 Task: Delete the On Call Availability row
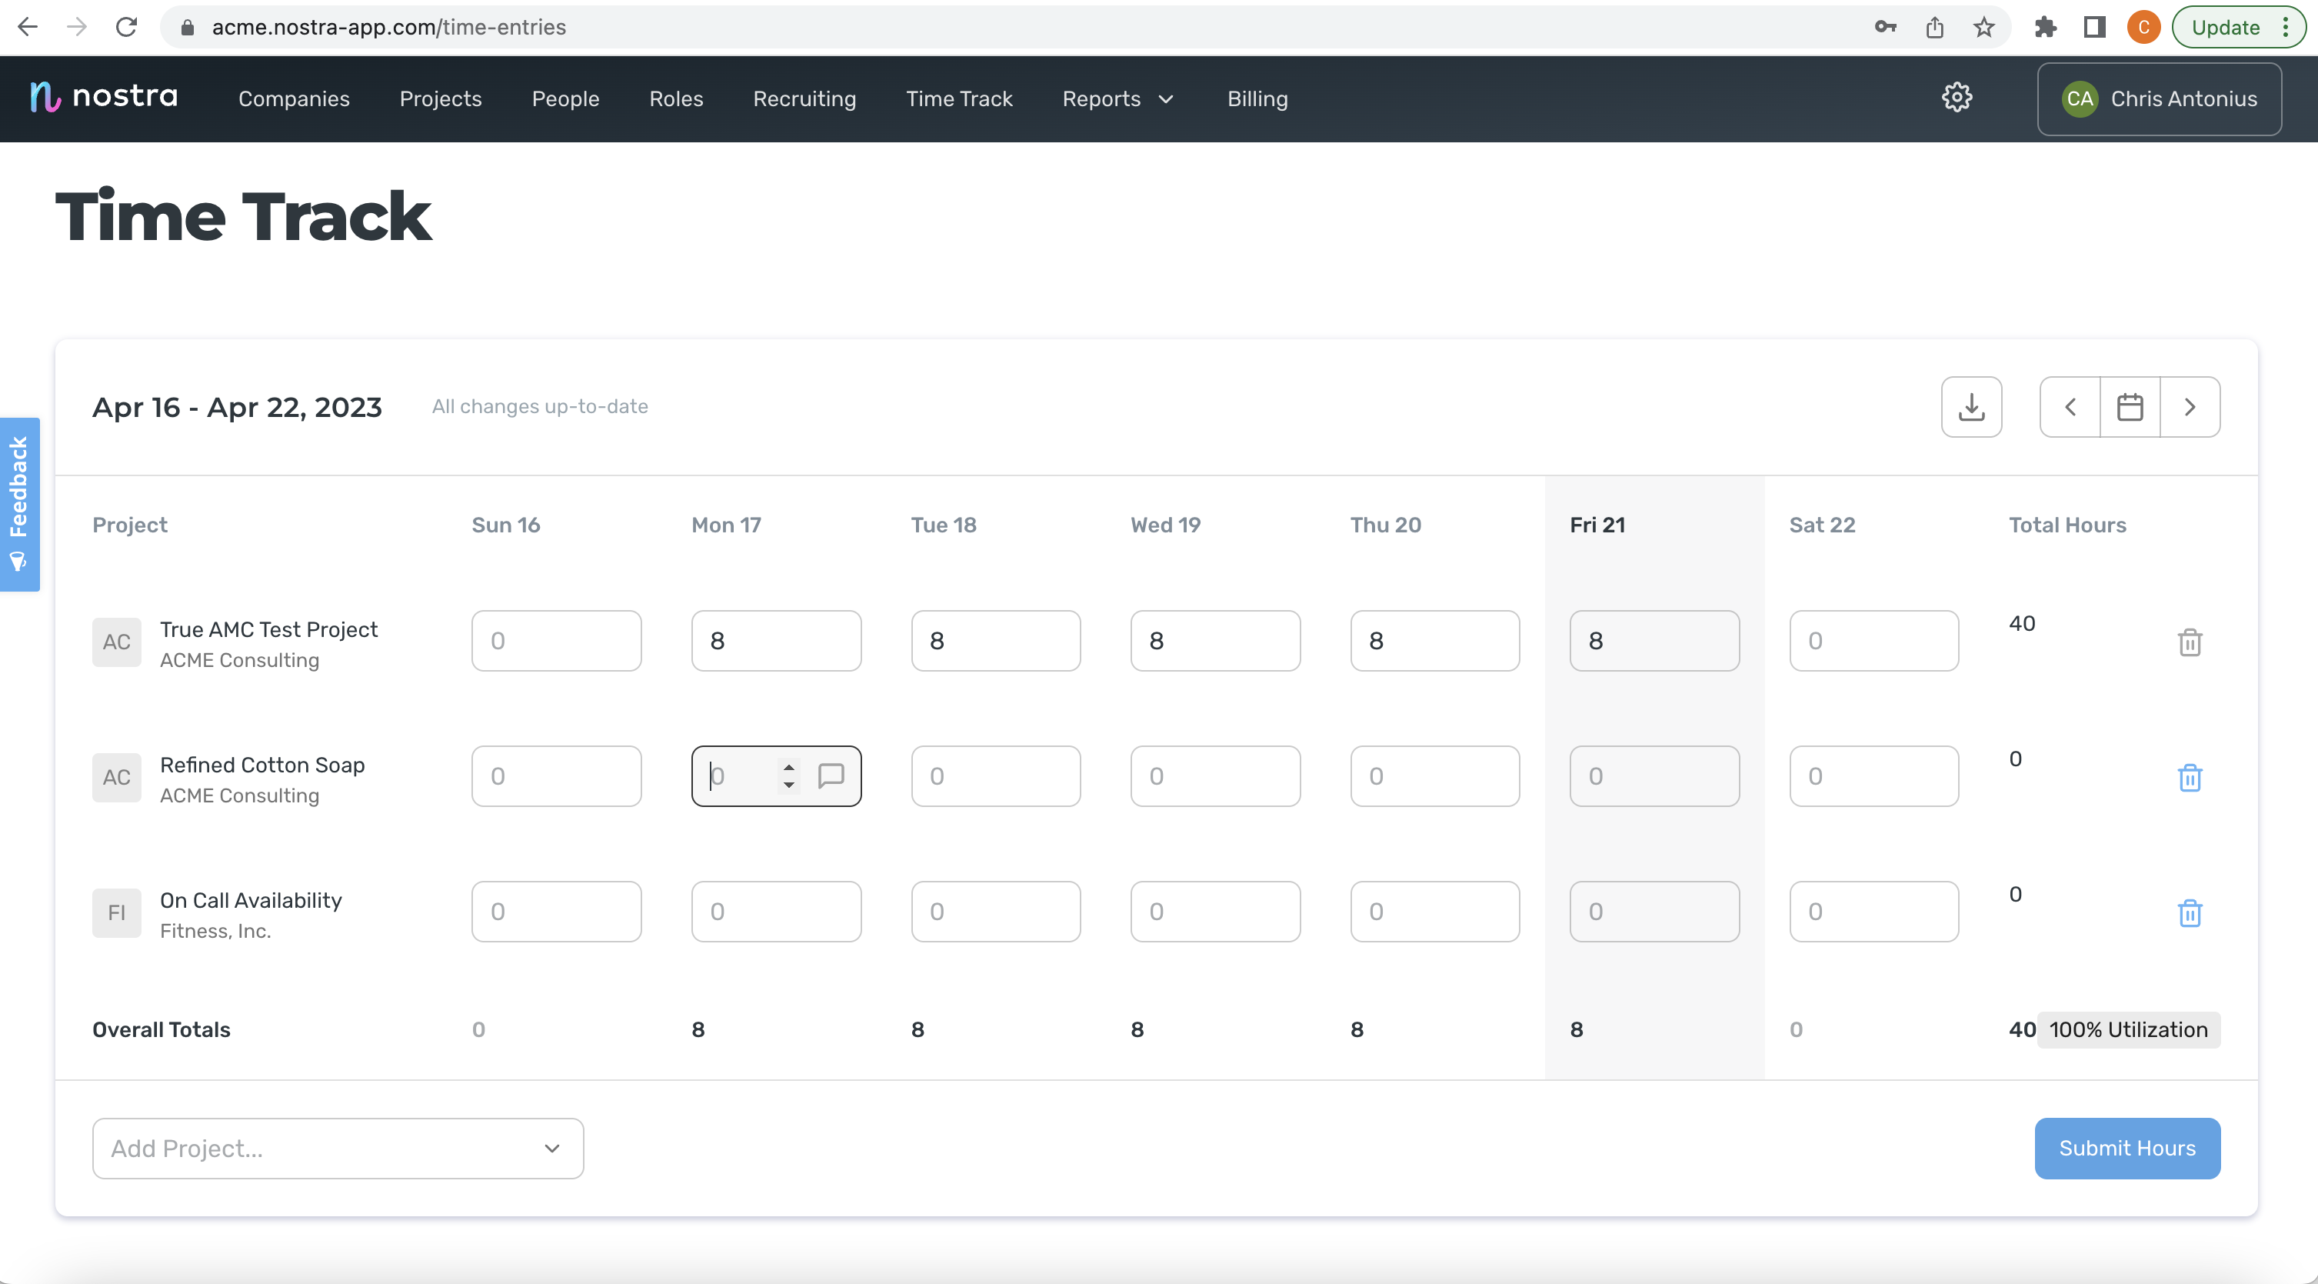[x=2190, y=912]
